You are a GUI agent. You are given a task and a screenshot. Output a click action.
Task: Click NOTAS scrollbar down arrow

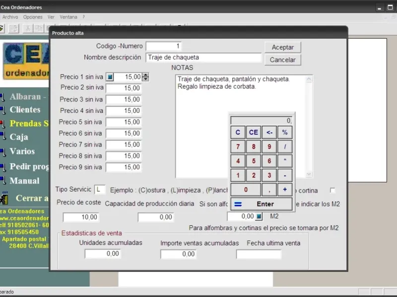pyautogui.click(x=309, y=174)
